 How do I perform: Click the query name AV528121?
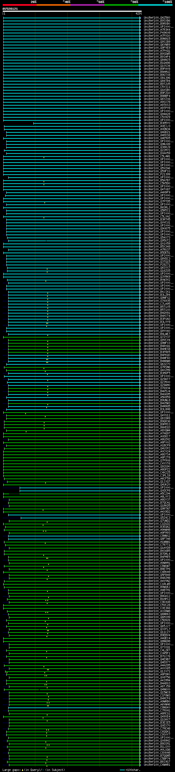pos(10,9)
